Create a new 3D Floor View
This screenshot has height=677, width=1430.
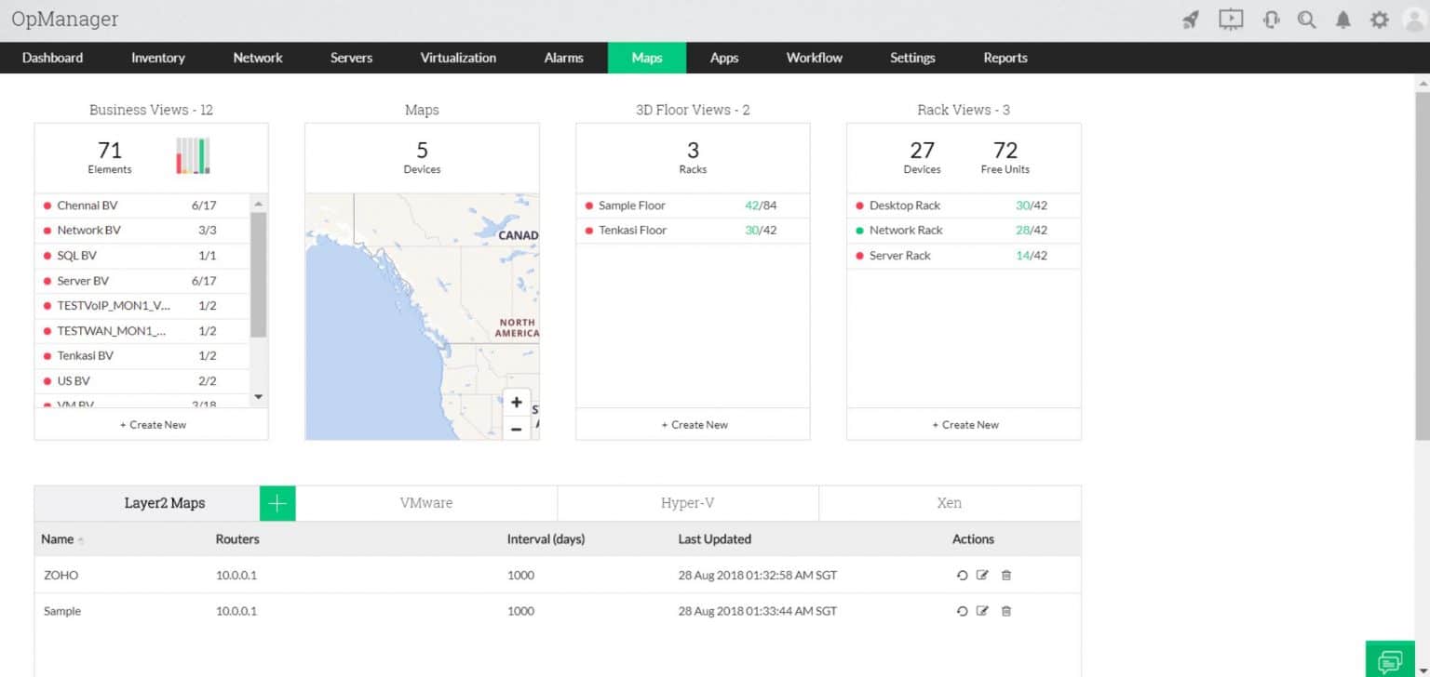[694, 424]
